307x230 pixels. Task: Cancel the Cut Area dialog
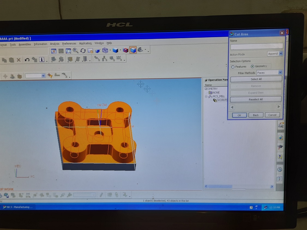[x=272, y=115]
